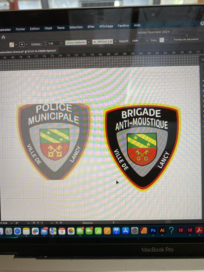Open the Edition menu
Image resolution: width=204 pixels, height=272 pixels.
35,29
